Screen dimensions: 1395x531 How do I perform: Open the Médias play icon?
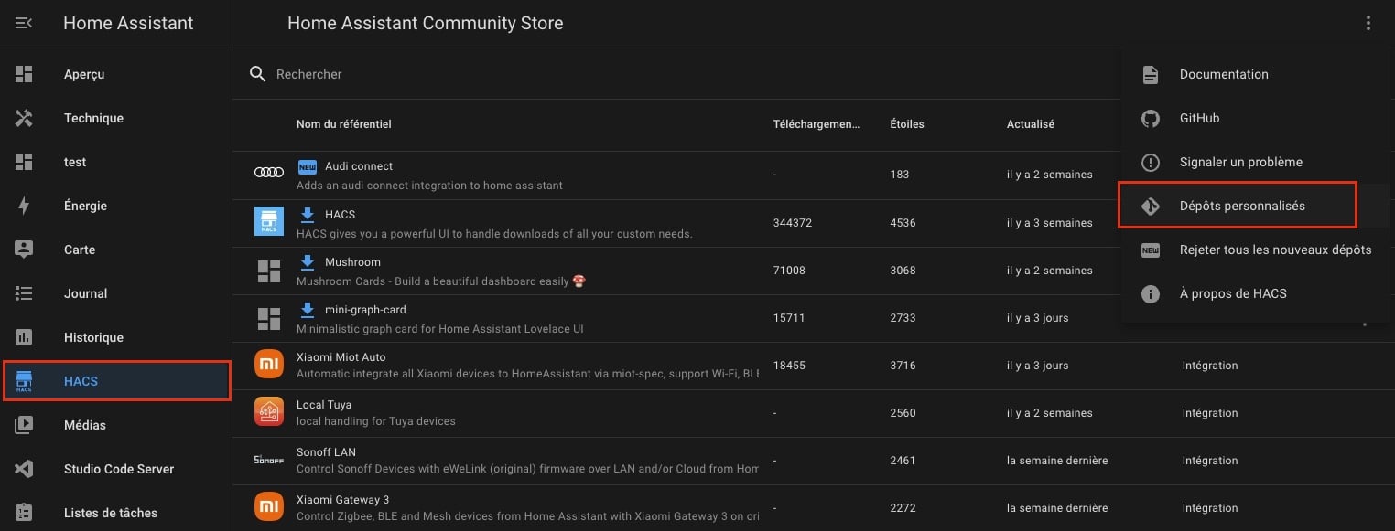click(x=24, y=425)
